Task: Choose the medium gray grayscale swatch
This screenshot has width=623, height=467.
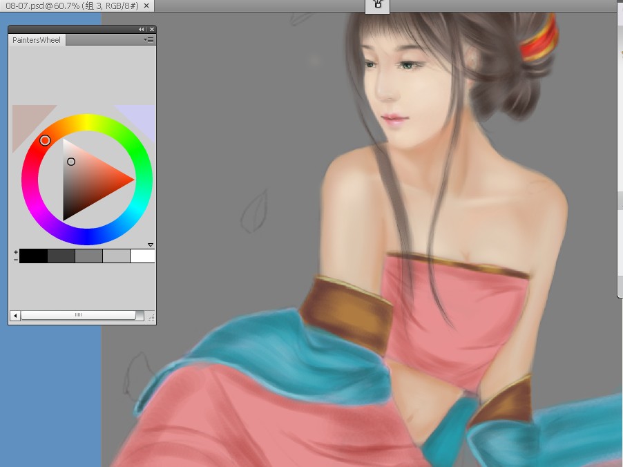Action: click(88, 256)
